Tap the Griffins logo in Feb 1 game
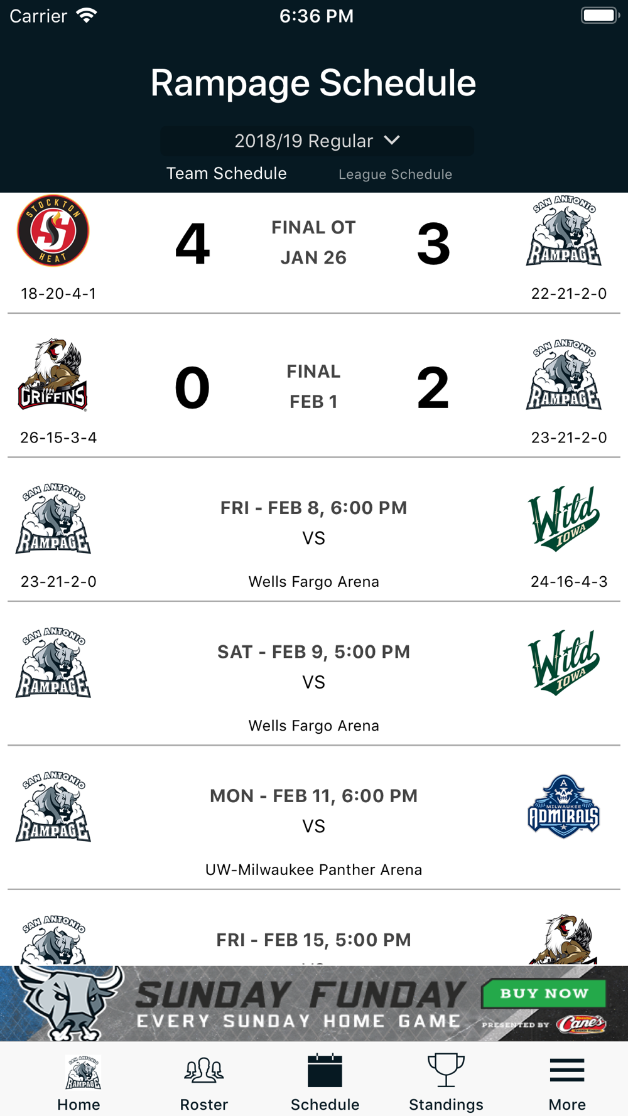The image size is (628, 1116). pos(53,375)
